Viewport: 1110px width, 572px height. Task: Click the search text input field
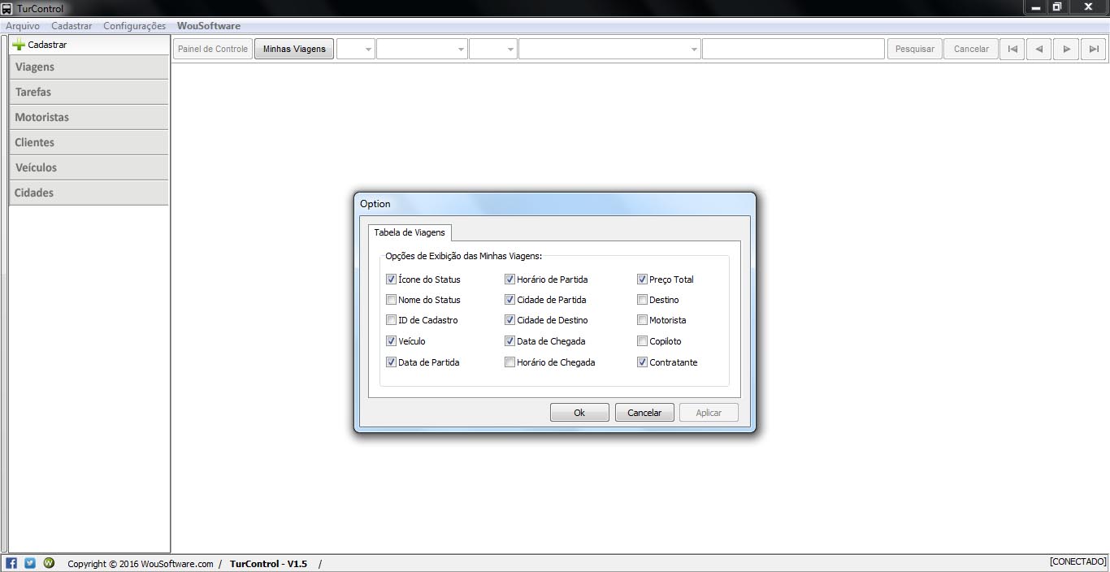[x=793, y=49]
